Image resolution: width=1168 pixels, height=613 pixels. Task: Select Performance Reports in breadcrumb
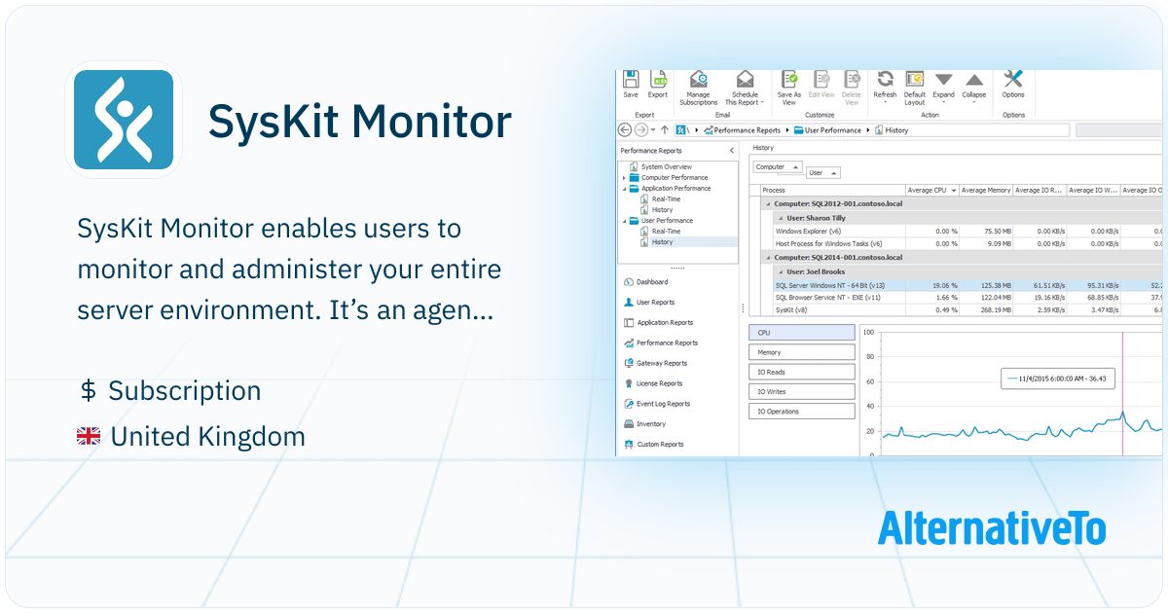click(743, 130)
